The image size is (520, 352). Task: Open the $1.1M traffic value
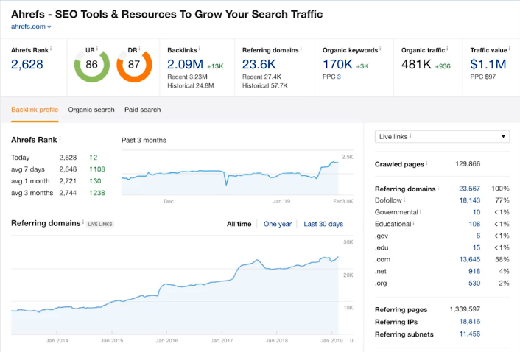tap(488, 64)
